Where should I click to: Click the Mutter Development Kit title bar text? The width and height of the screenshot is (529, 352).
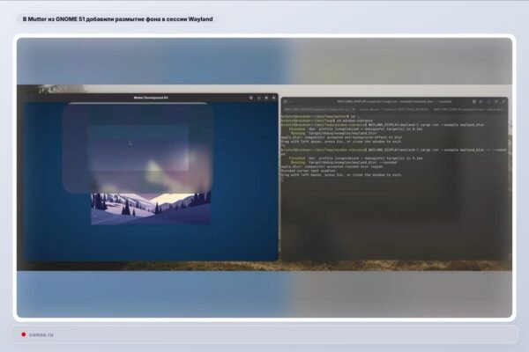coord(151,98)
